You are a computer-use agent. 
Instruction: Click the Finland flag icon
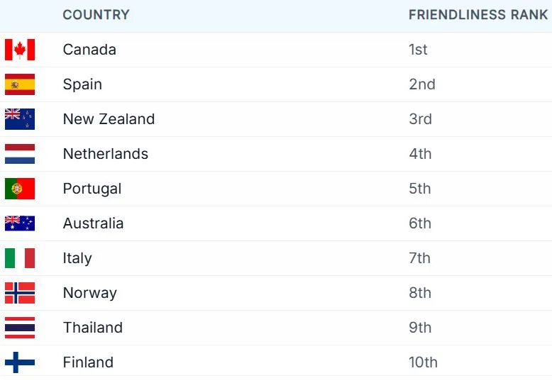pos(20,362)
